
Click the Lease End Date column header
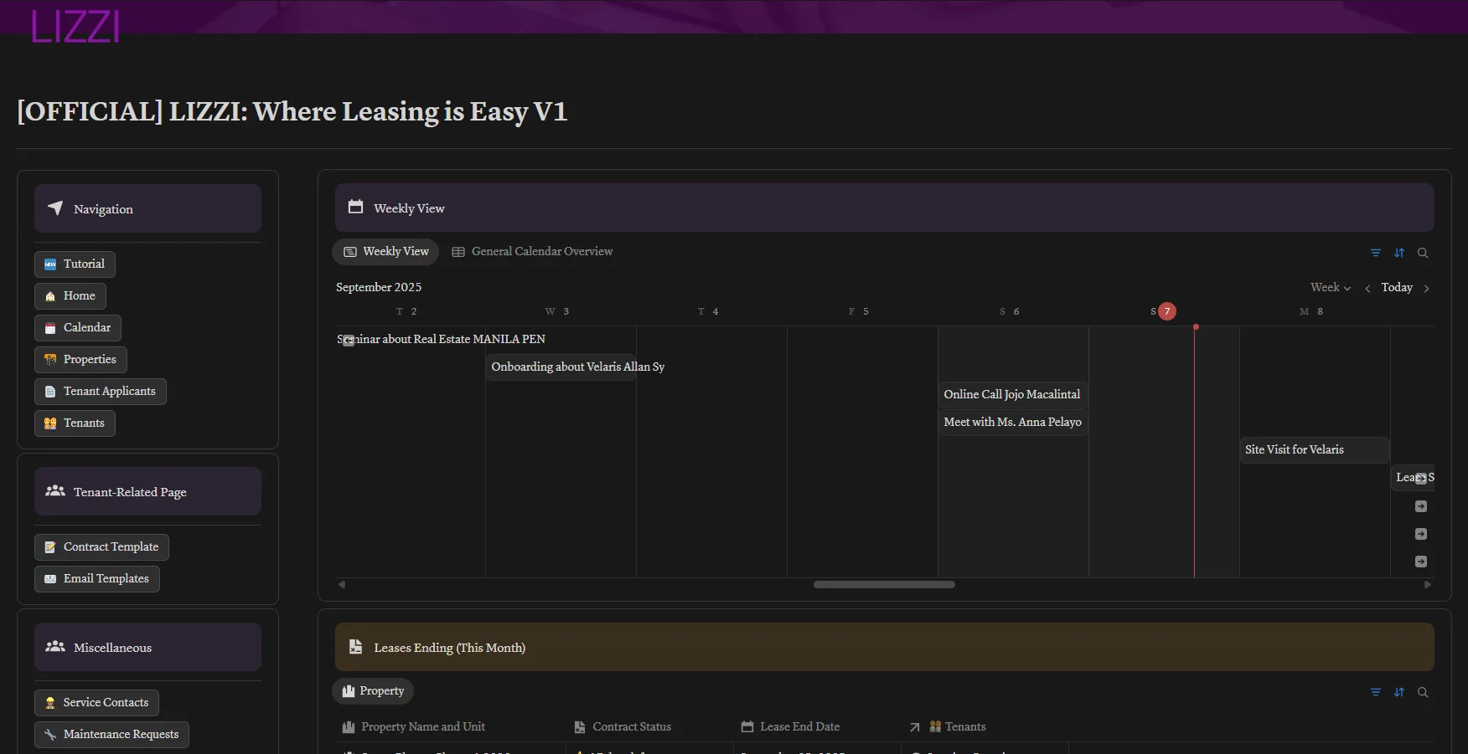point(799,727)
